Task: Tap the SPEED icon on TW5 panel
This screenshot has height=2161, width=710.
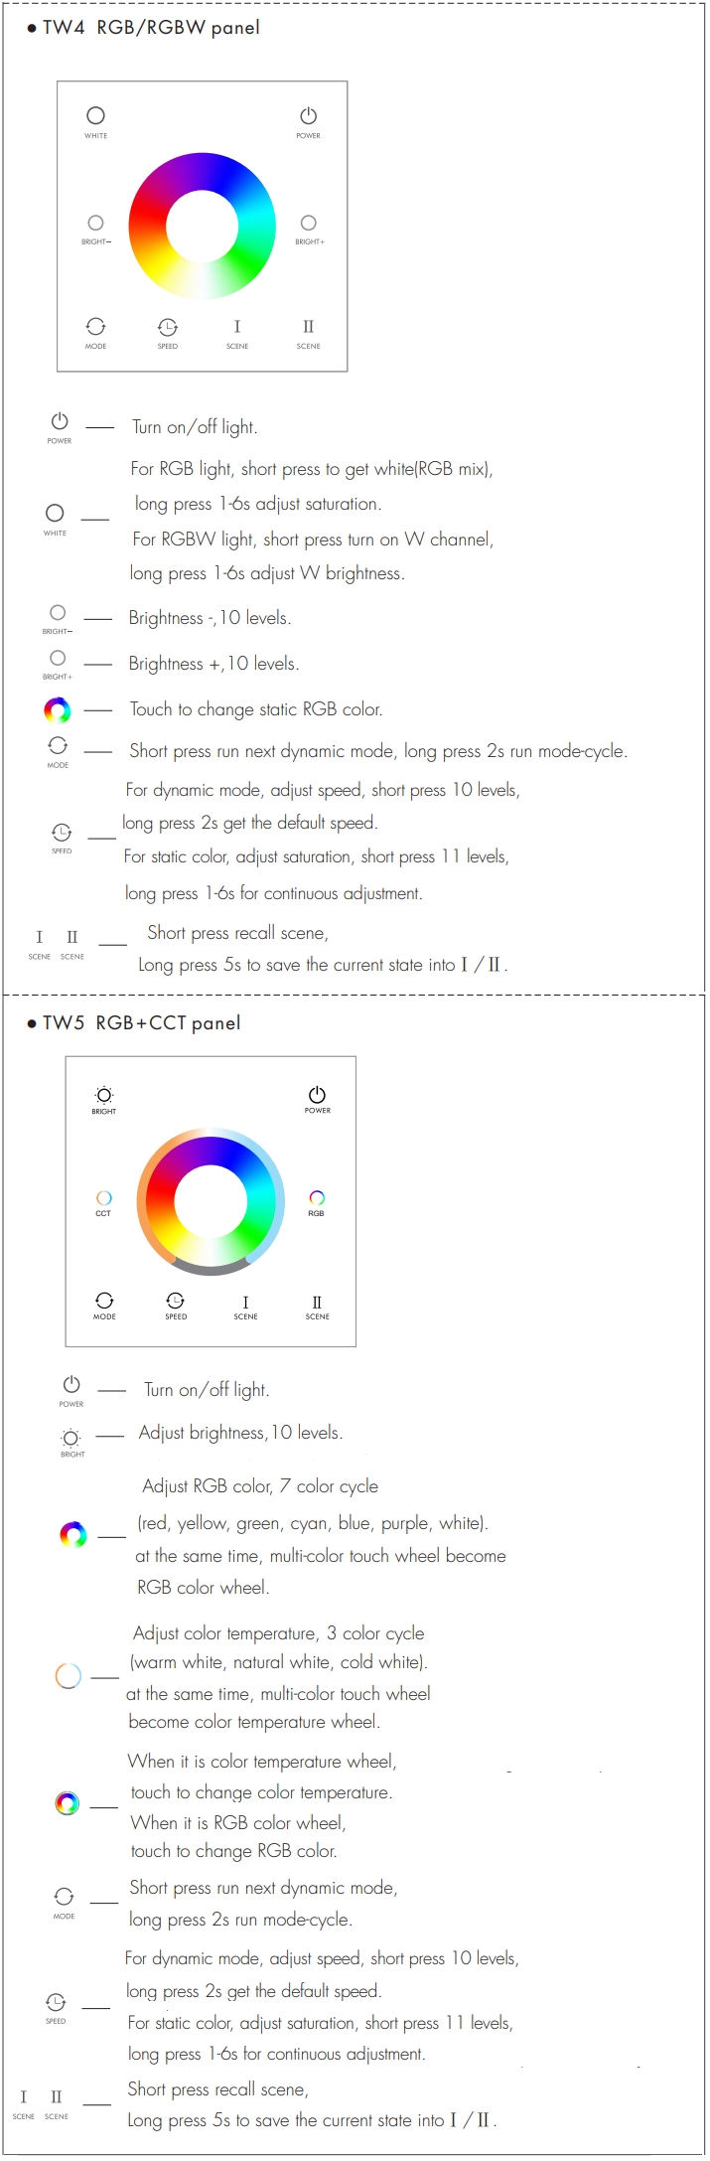Action: pos(176,1301)
